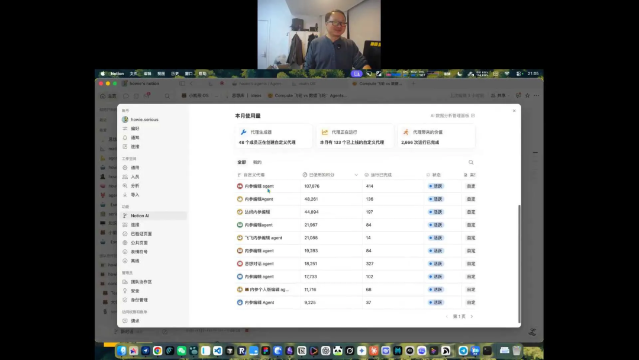The image size is (639, 360).
Task: Click the dialog's vertical scrollbar
Action: tap(519, 263)
